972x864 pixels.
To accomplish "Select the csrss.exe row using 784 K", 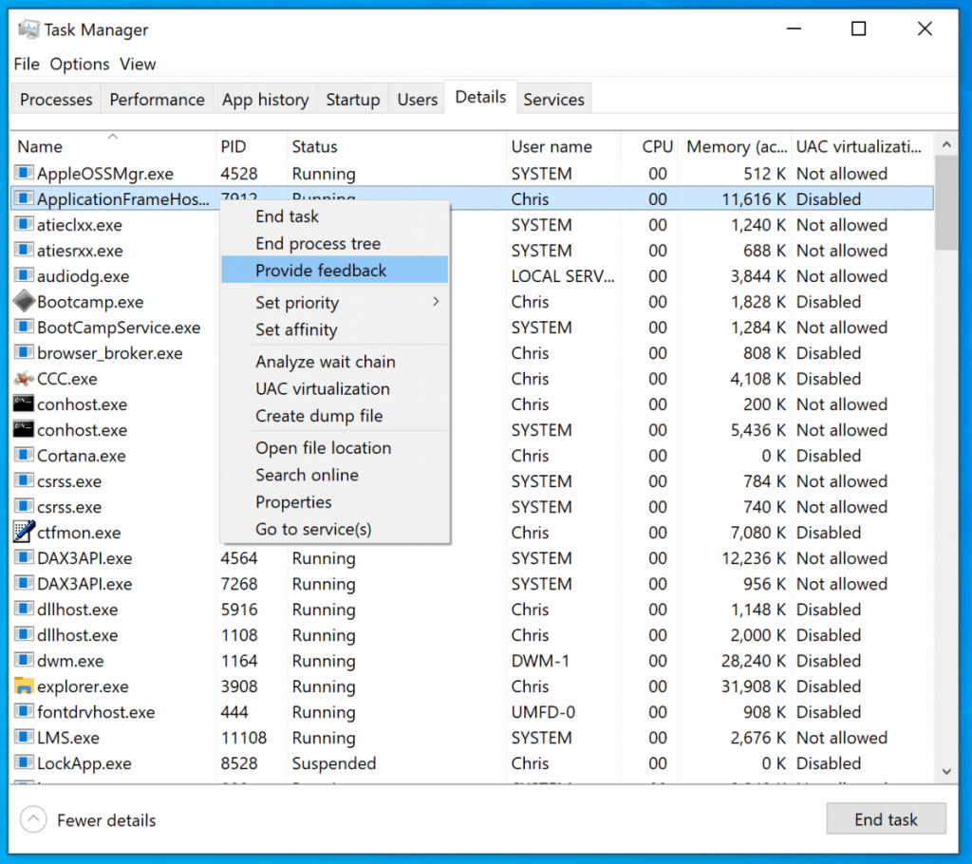I will click(473, 480).
